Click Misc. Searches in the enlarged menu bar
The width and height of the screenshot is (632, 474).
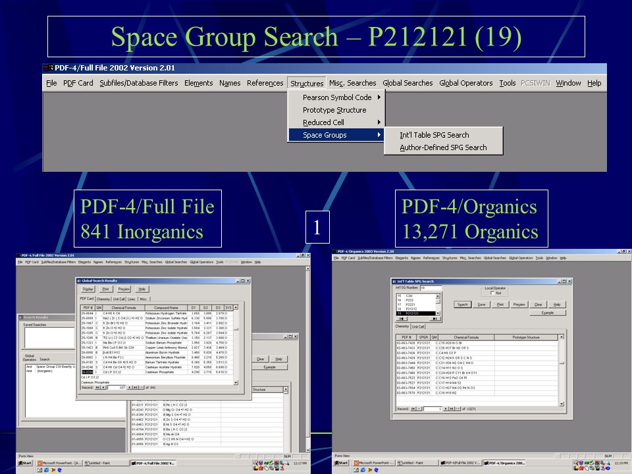point(353,83)
